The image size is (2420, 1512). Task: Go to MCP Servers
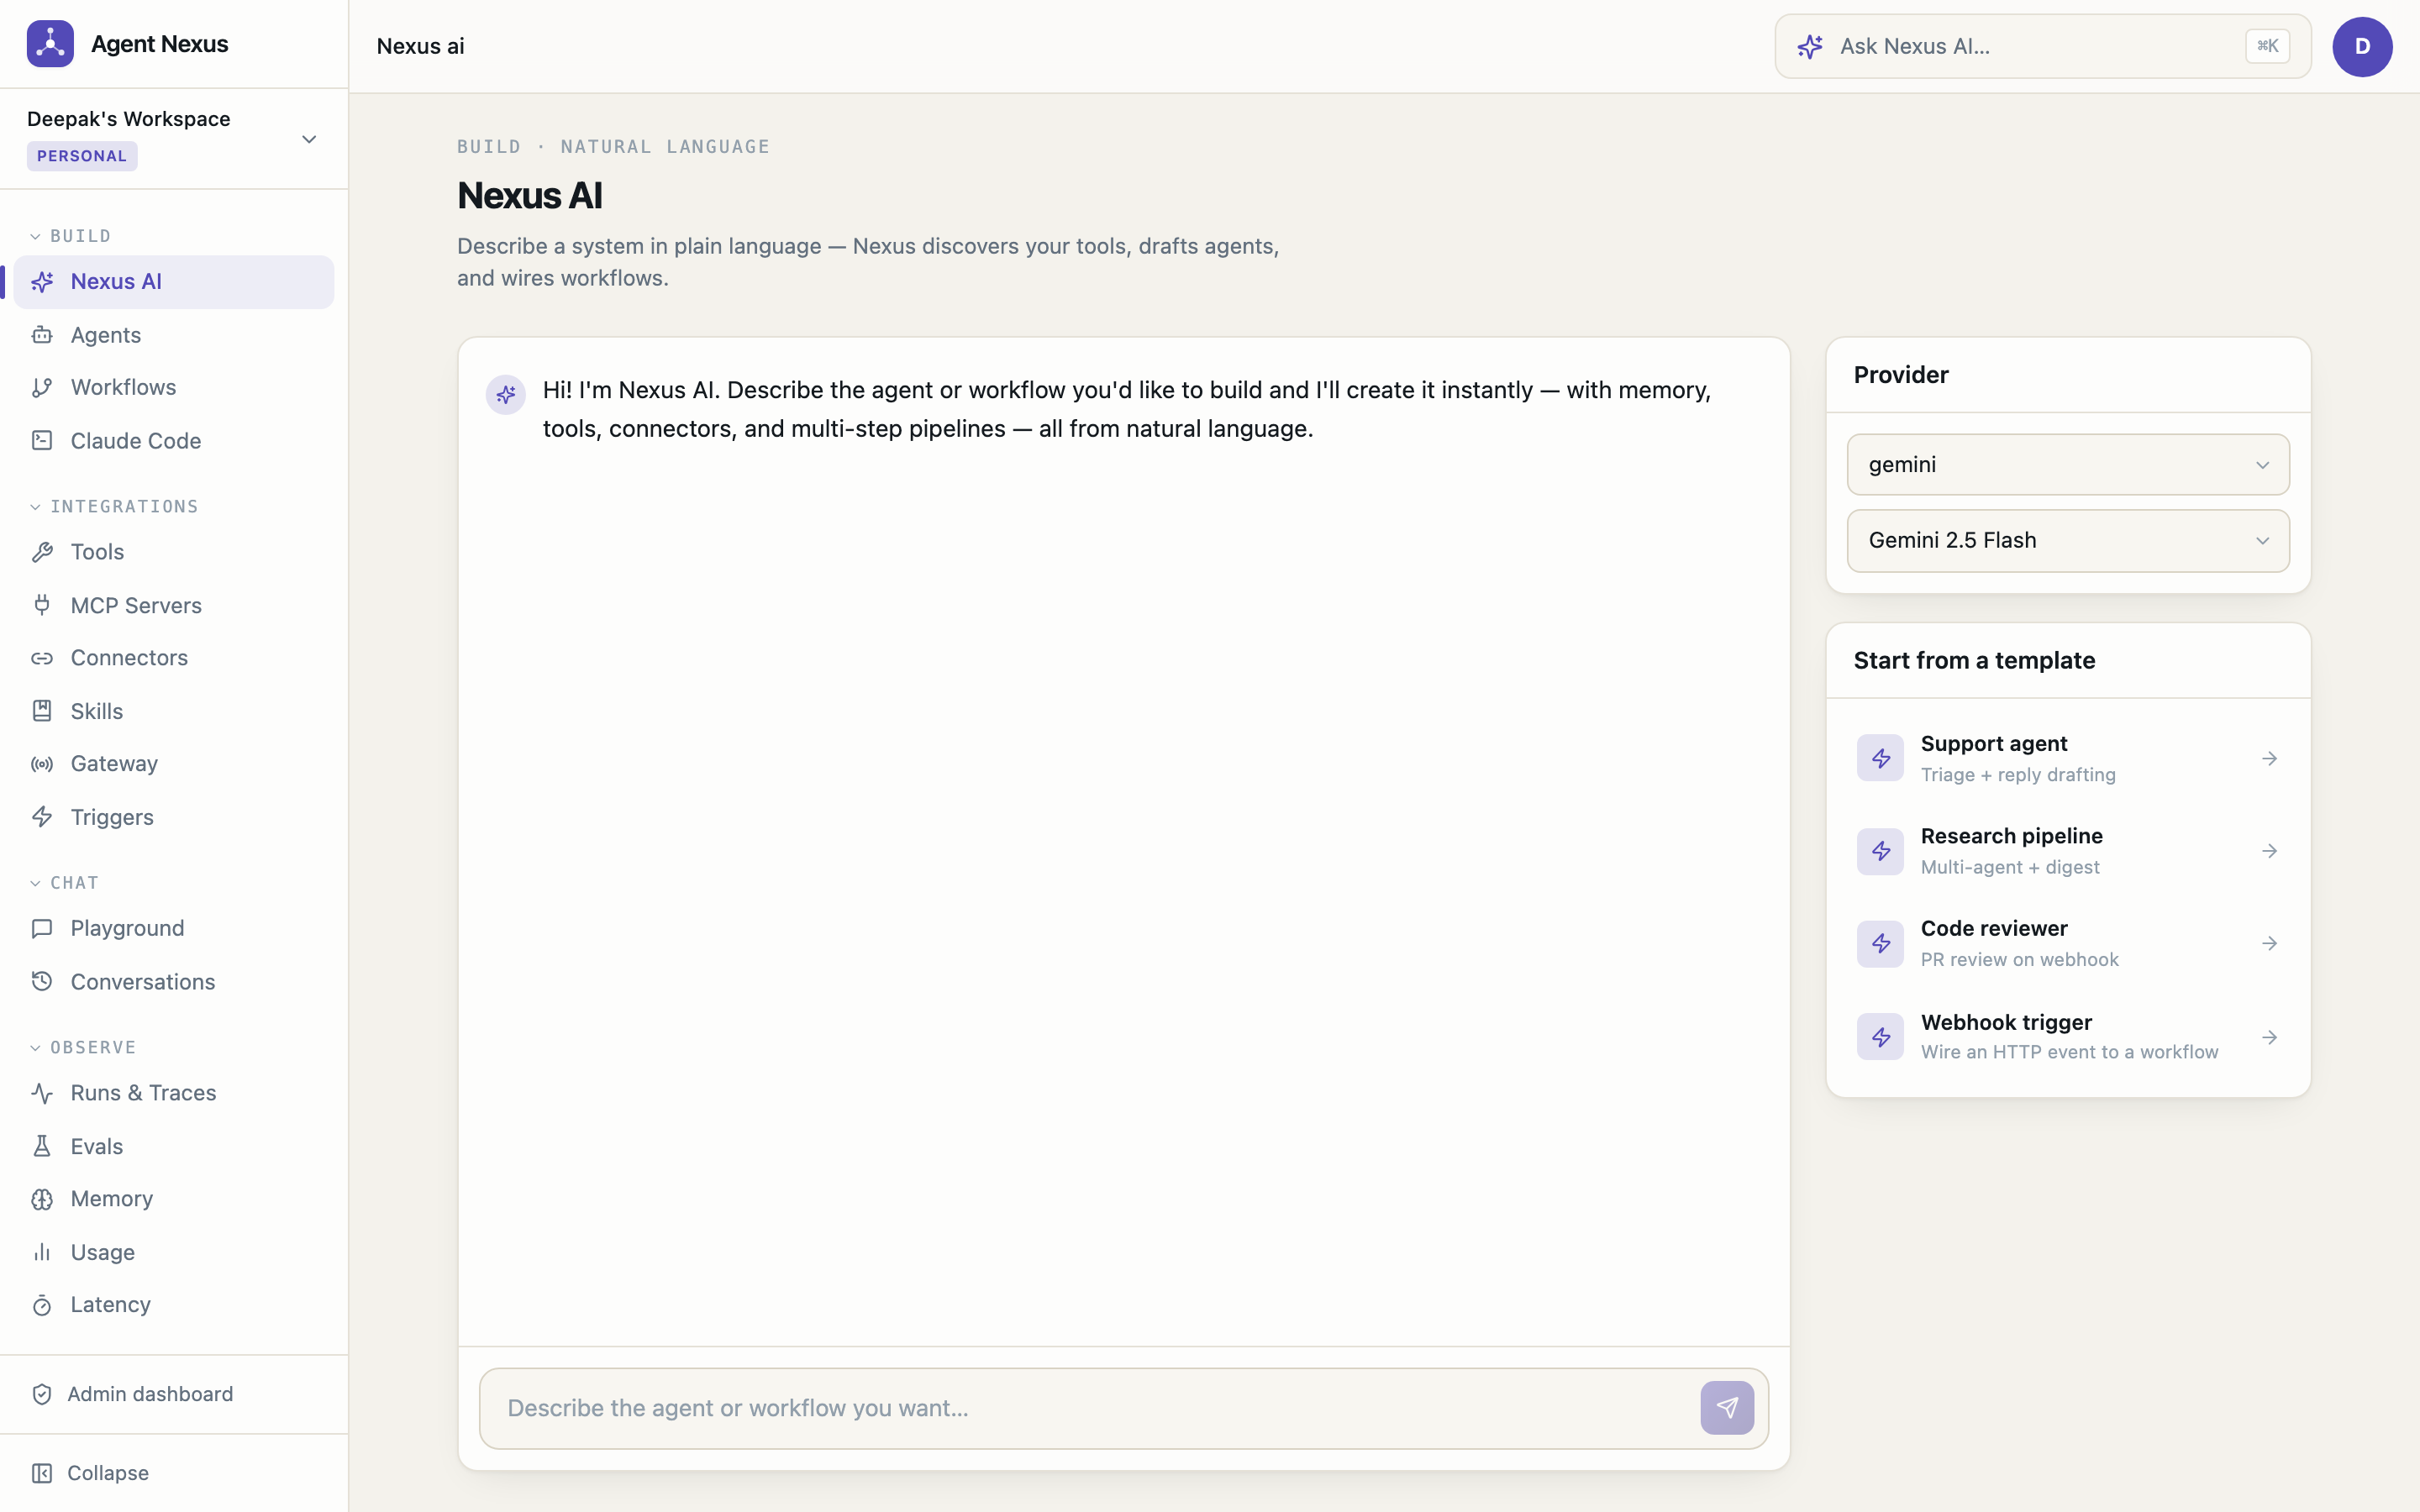coord(174,605)
